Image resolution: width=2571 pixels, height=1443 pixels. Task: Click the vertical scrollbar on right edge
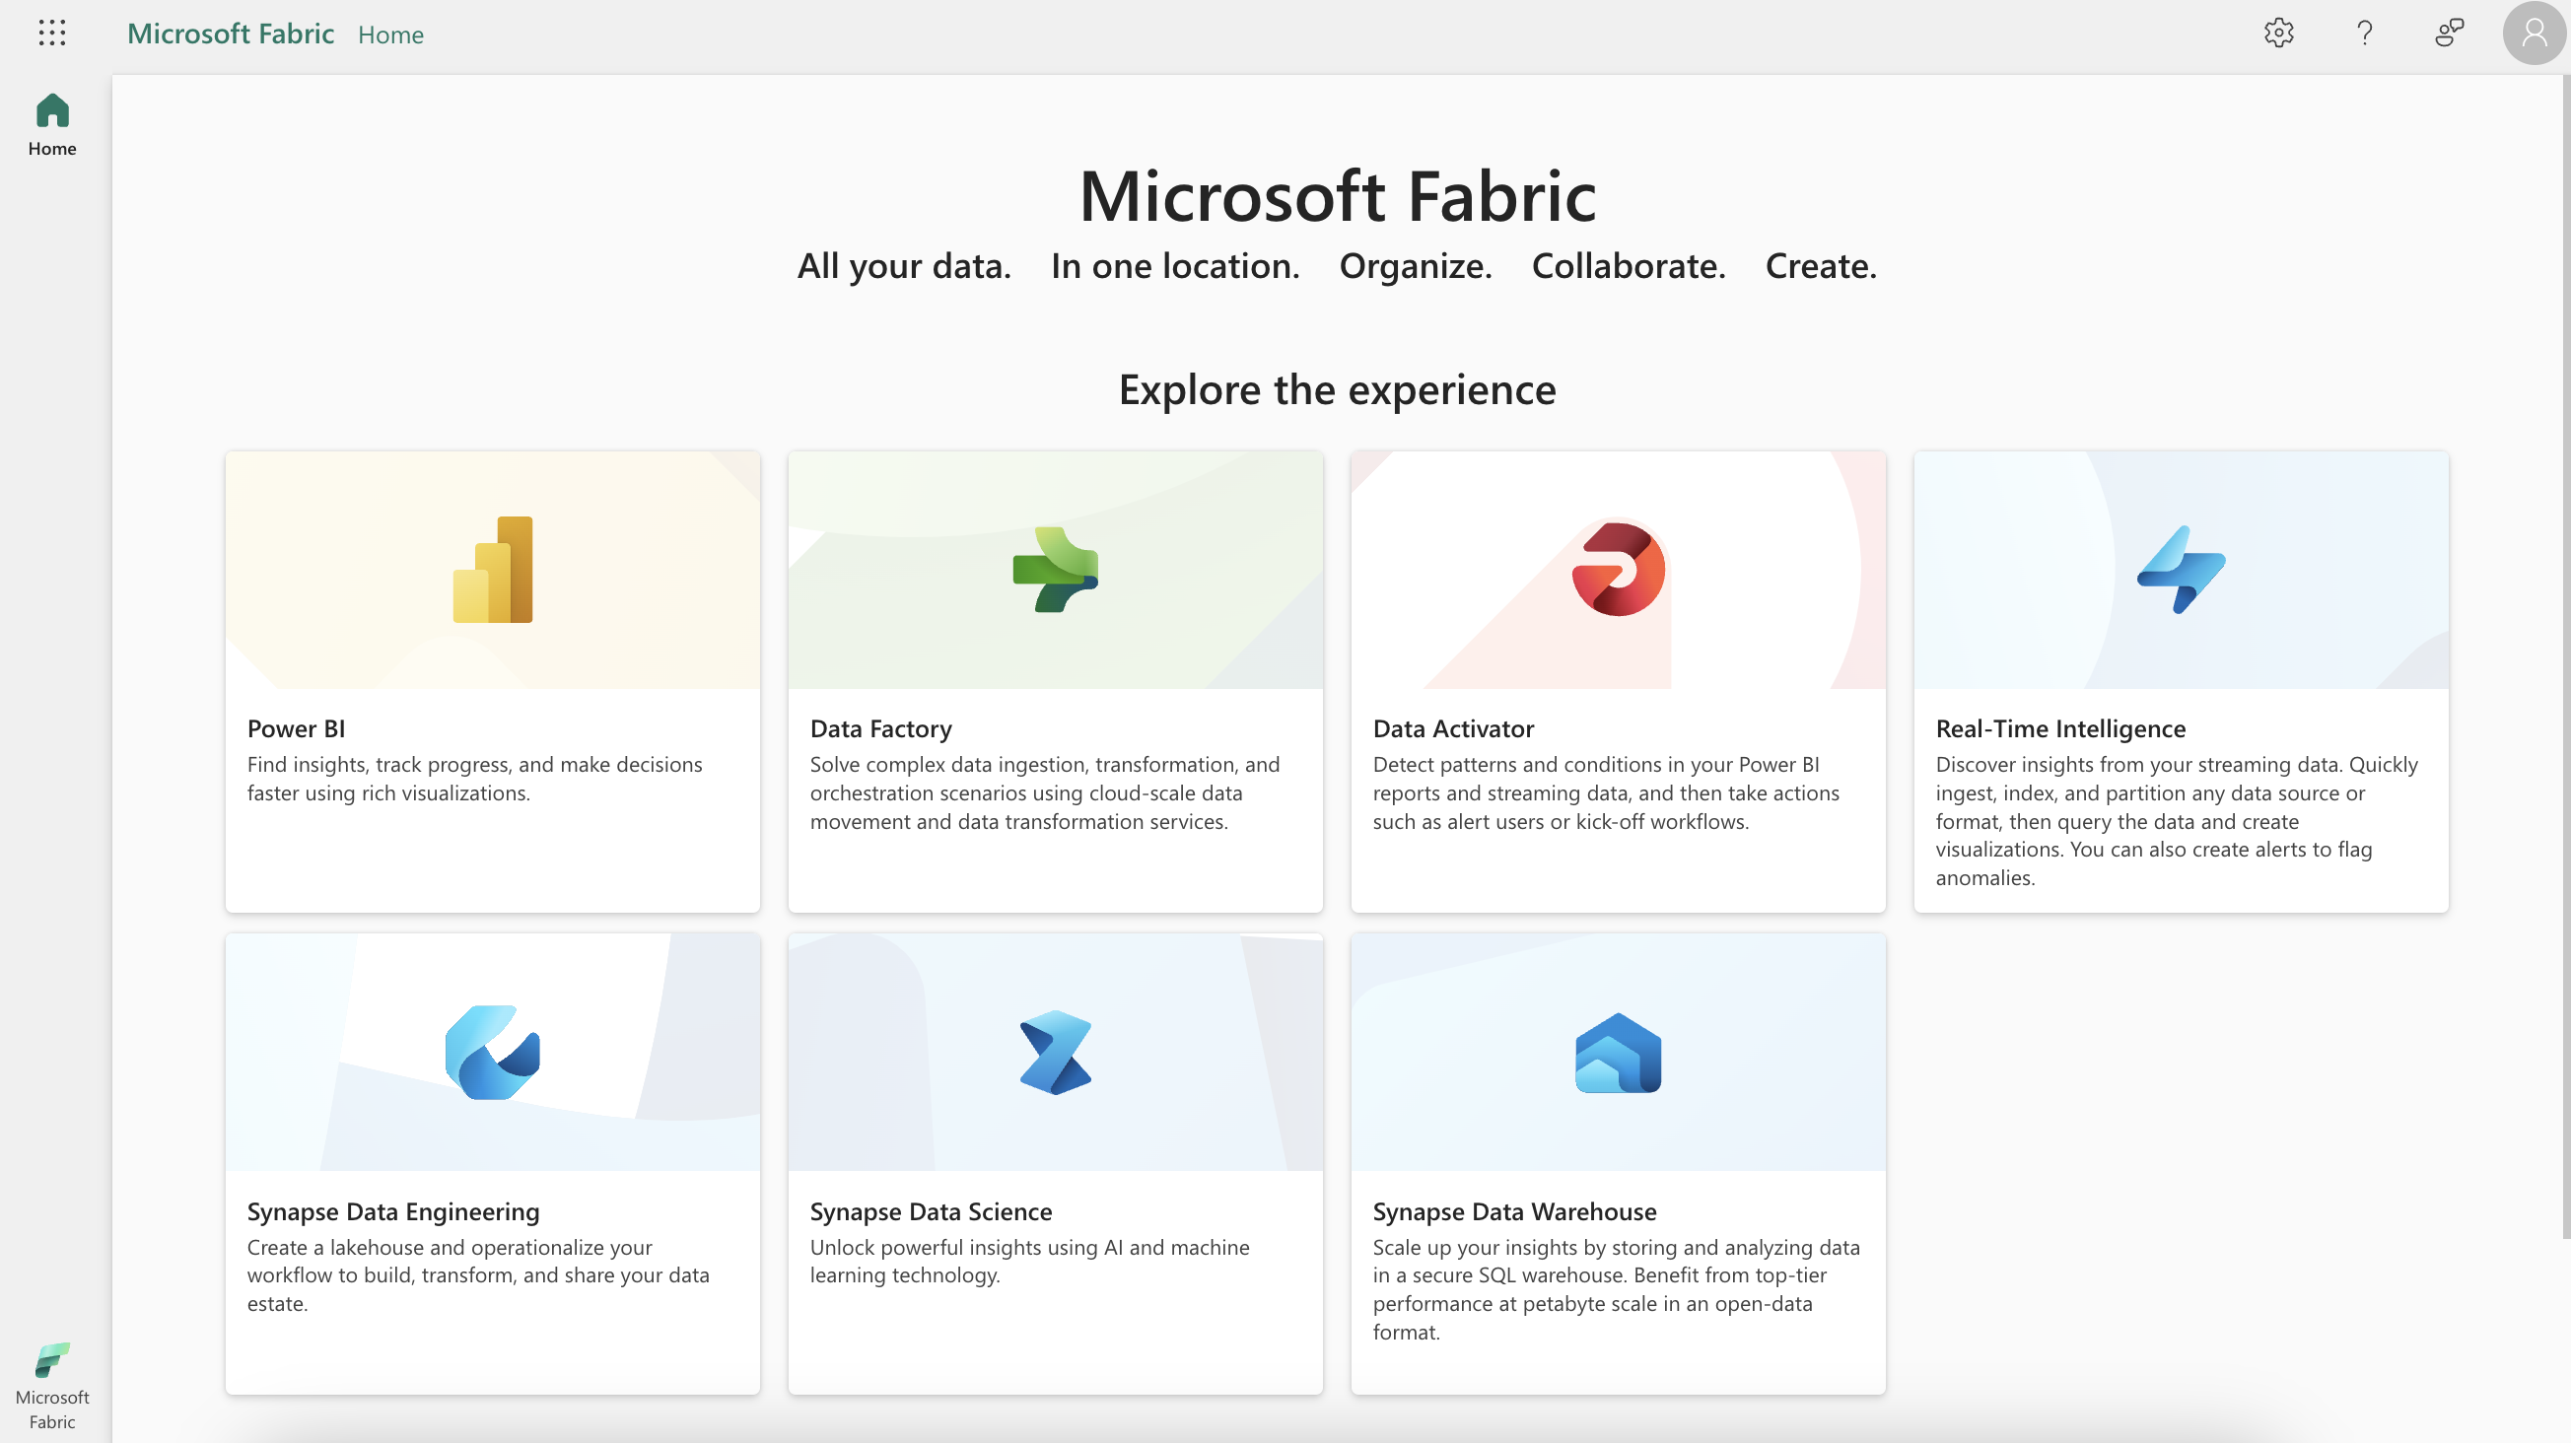pos(2565,658)
